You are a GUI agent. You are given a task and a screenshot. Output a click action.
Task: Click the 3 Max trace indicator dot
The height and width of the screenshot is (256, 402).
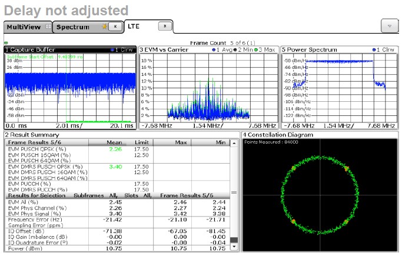pos(255,49)
